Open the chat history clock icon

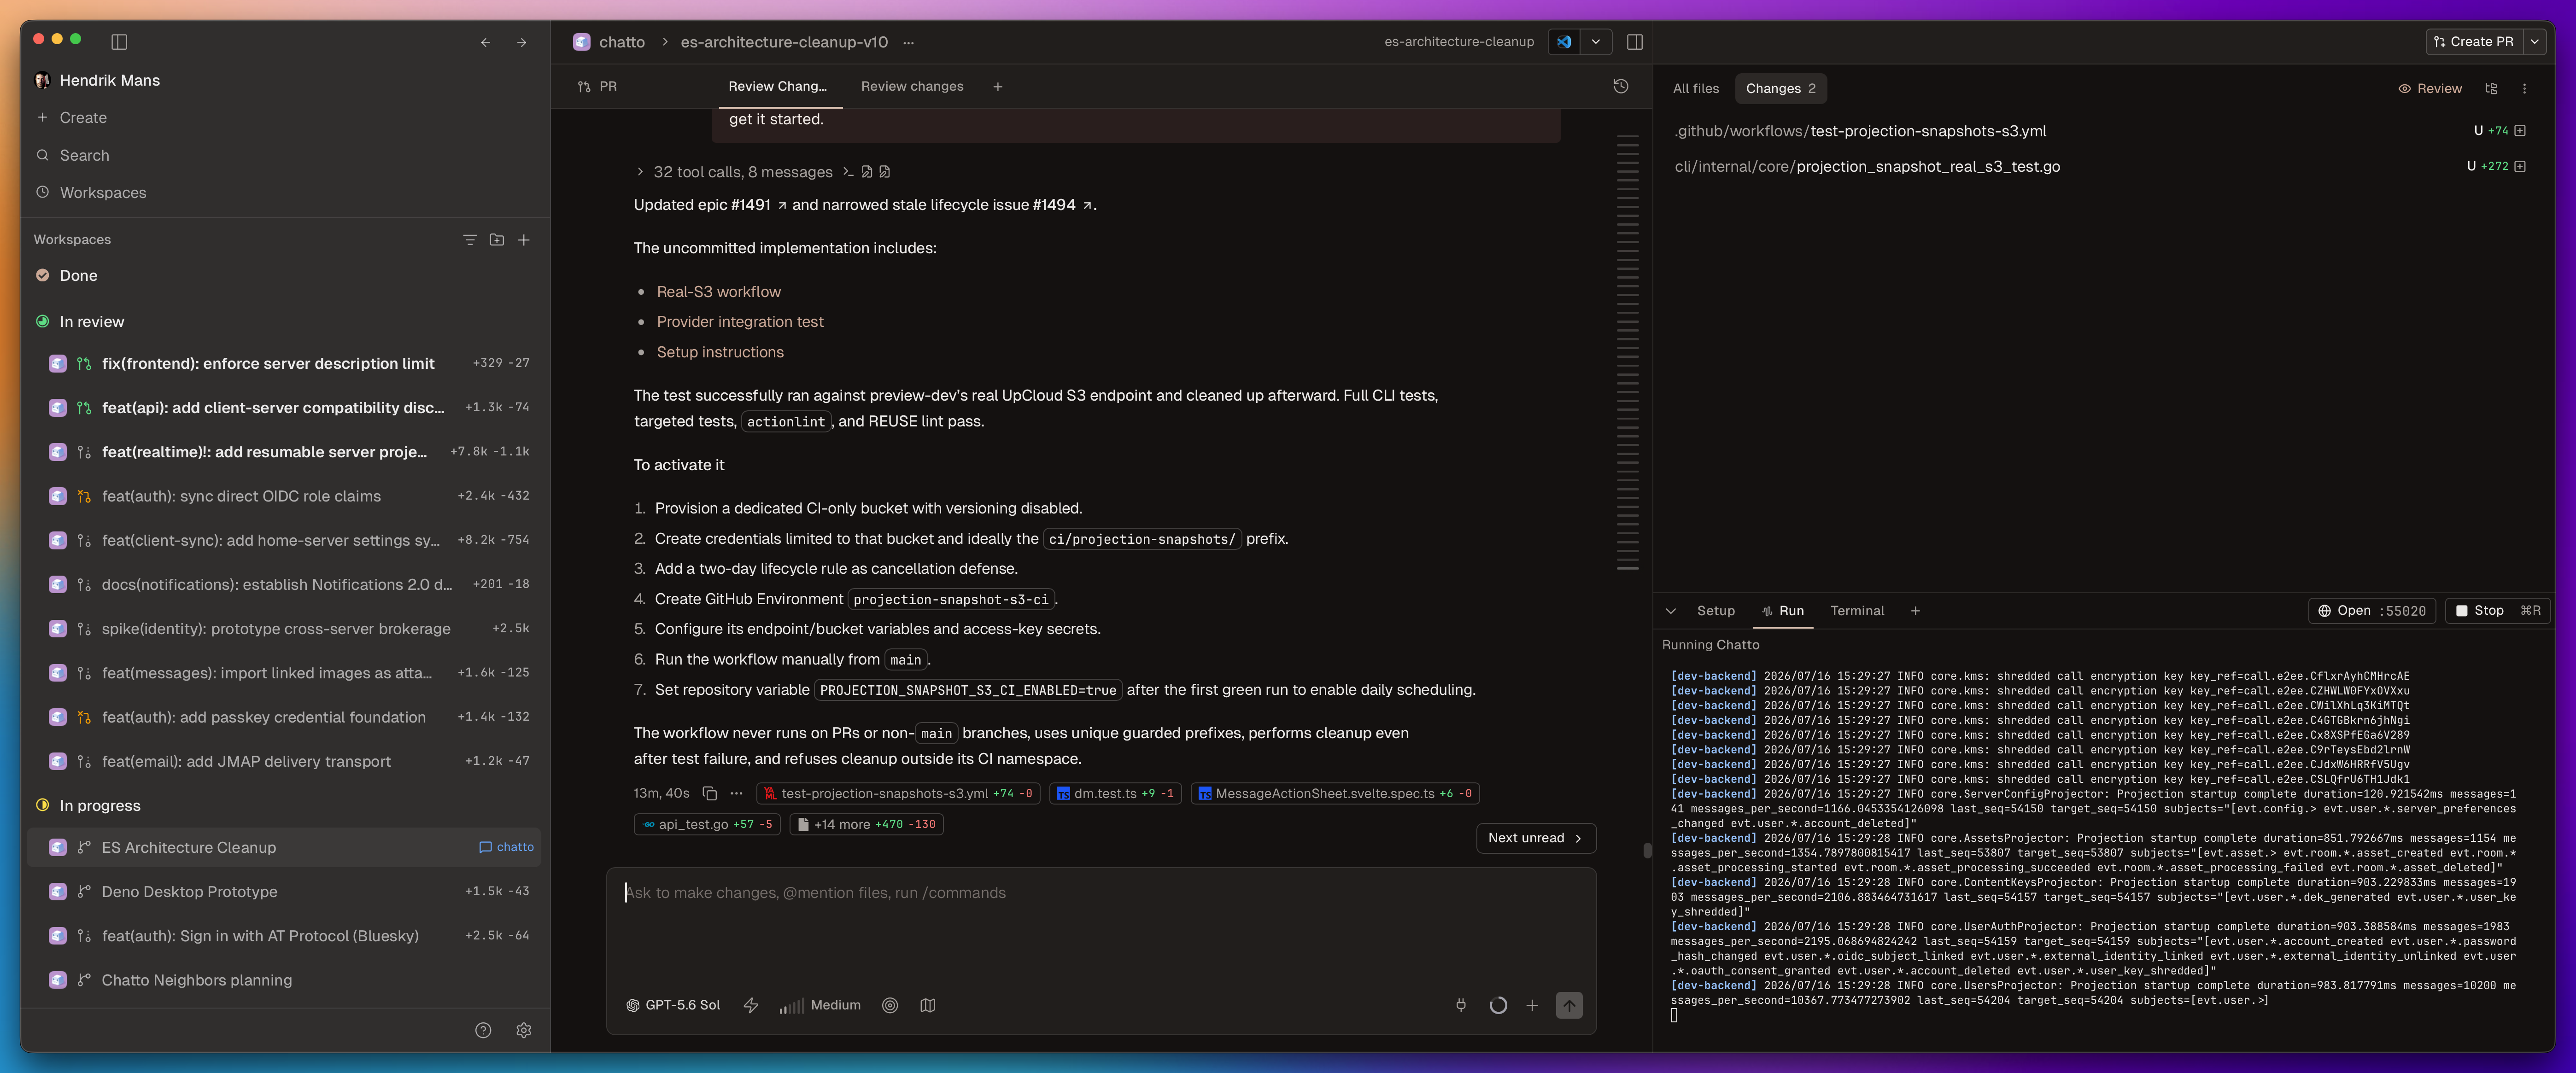[x=1621, y=87]
